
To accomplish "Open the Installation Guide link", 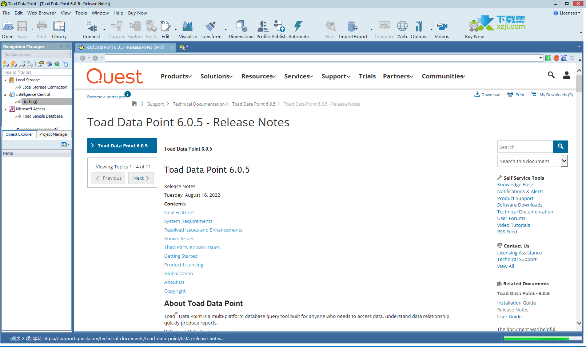I will (x=516, y=303).
